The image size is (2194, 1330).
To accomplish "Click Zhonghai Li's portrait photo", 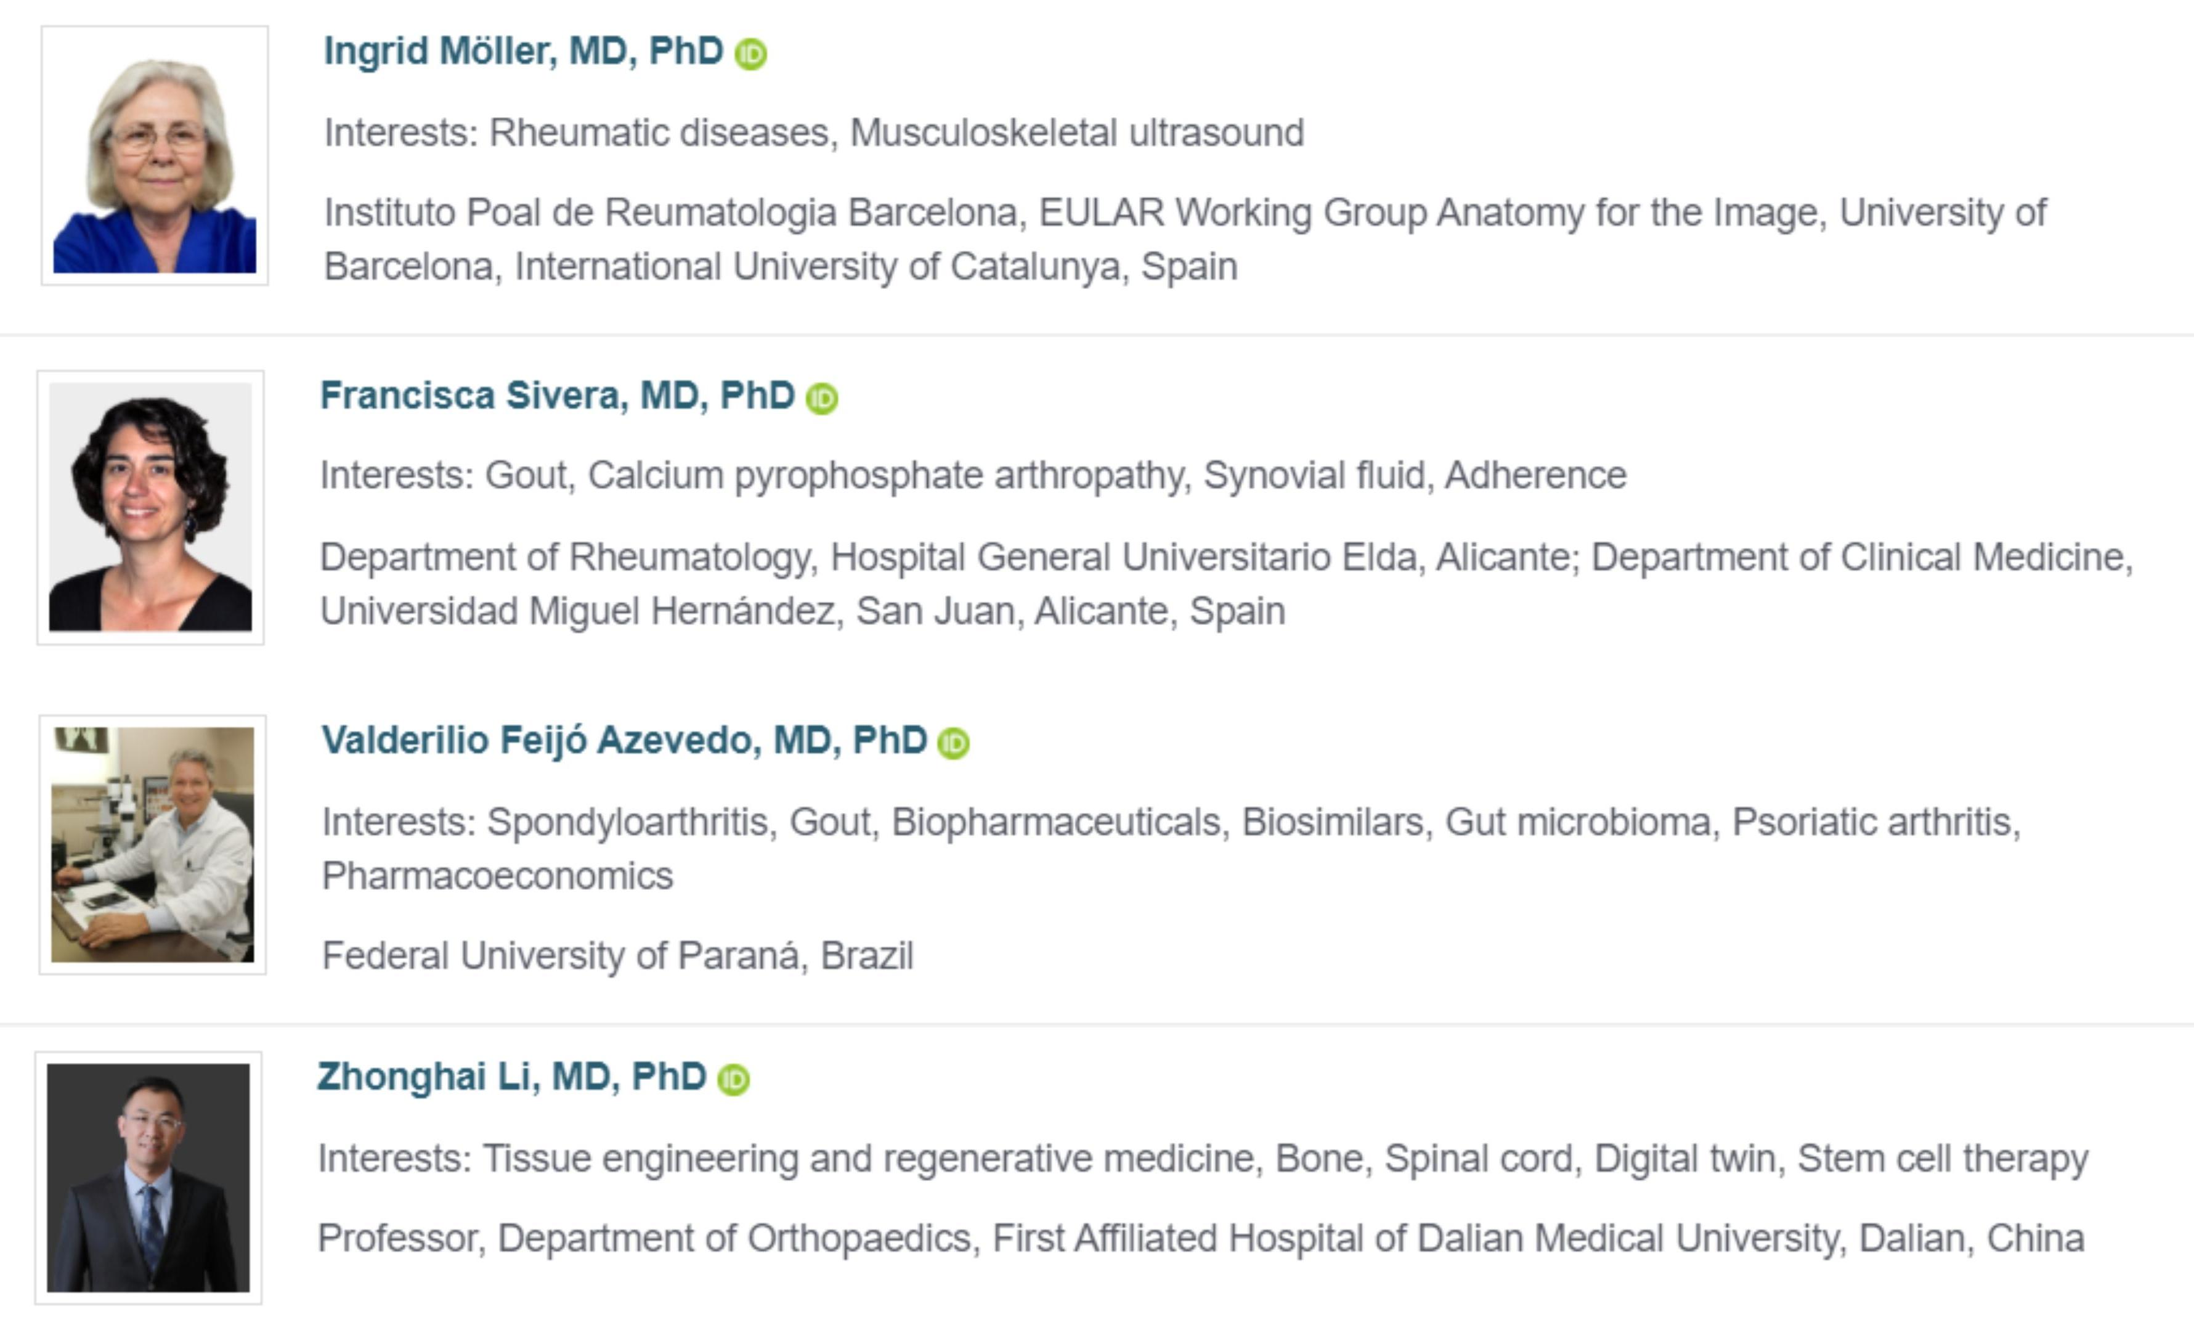I will pos(148,1178).
